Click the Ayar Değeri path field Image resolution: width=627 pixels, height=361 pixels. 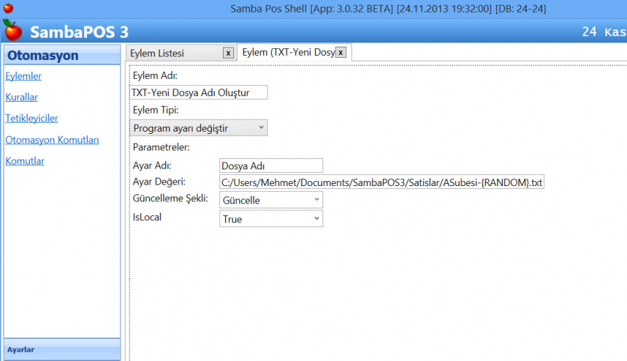coord(382,182)
